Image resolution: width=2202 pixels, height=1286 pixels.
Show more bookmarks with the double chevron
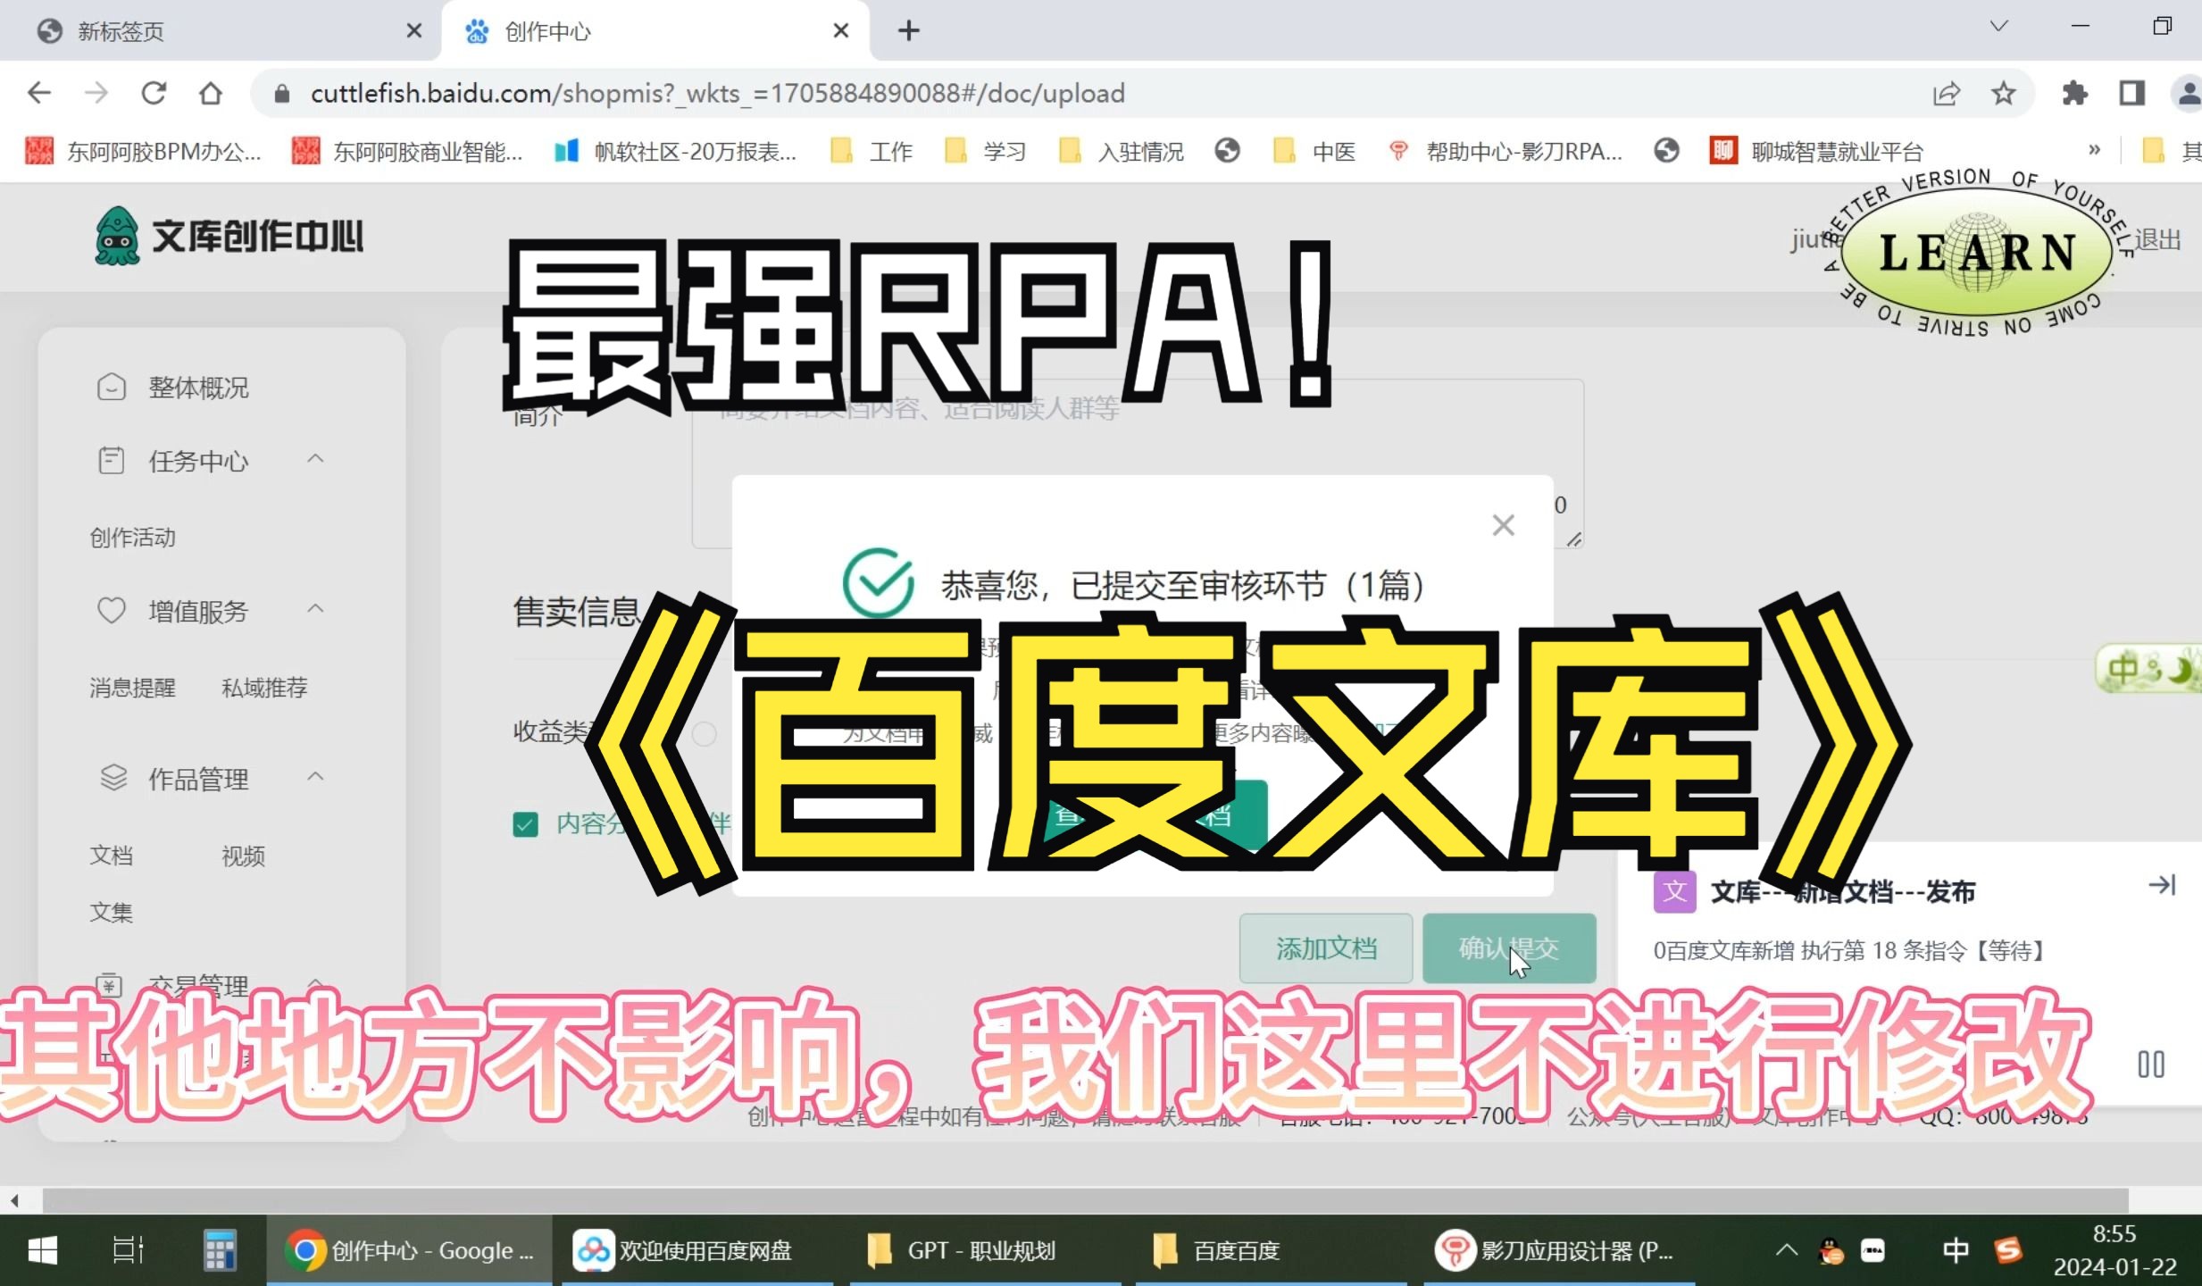pos(2094,150)
